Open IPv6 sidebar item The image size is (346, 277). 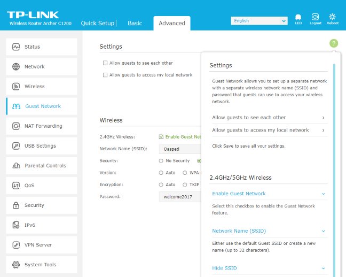[42, 225]
